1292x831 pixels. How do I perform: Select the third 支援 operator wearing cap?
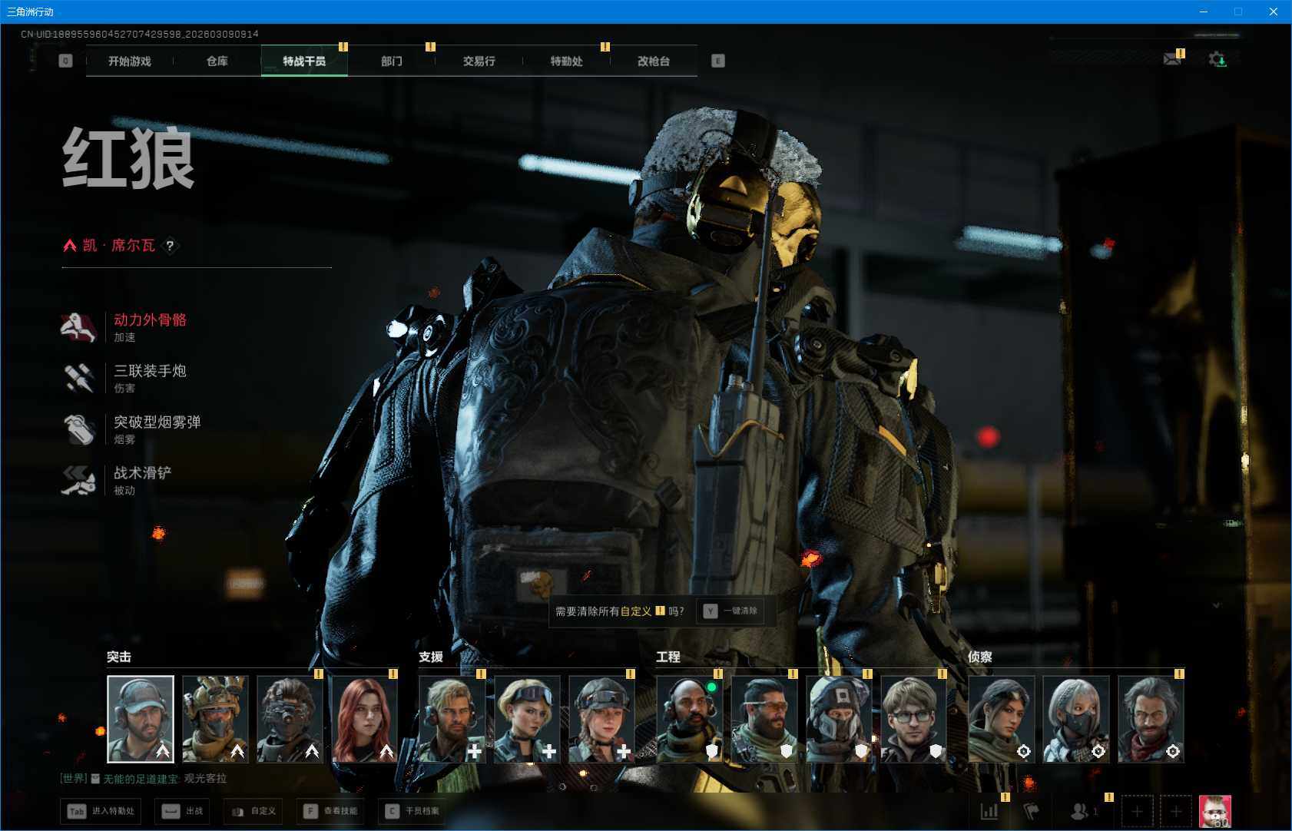coord(601,719)
